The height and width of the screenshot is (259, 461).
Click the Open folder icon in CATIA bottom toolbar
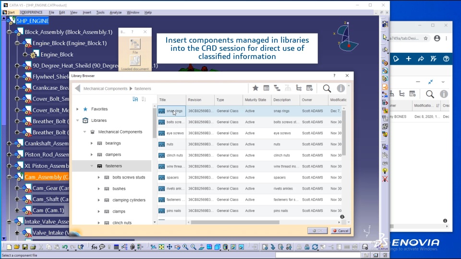point(17,247)
